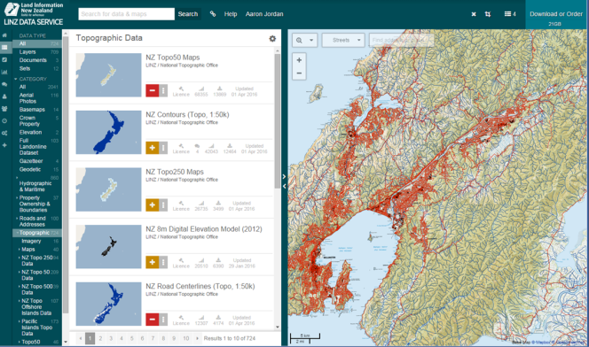Expand the Maps subcategory
589x347 pixels.
pyautogui.click(x=20, y=250)
